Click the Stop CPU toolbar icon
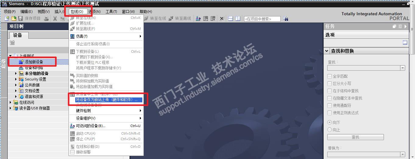415x159 pixels. click(213, 19)
